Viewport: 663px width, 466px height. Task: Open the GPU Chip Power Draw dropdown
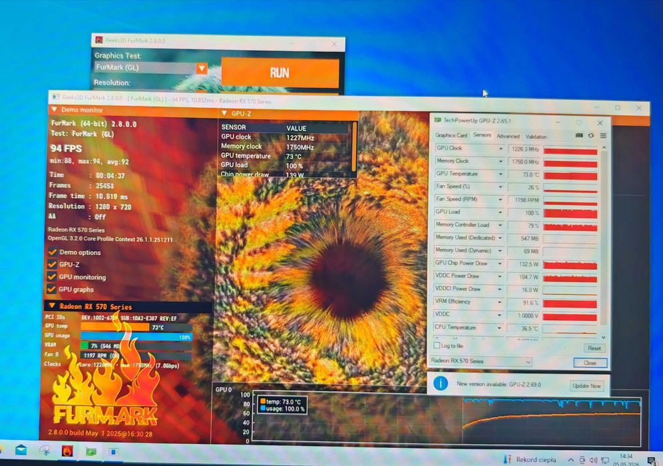pyautogui.click(x=500, y=264)
